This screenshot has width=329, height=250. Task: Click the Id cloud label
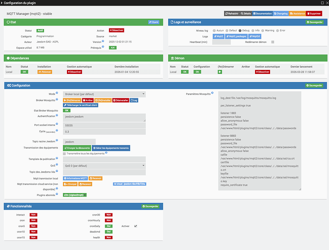[x=129, y=184]
